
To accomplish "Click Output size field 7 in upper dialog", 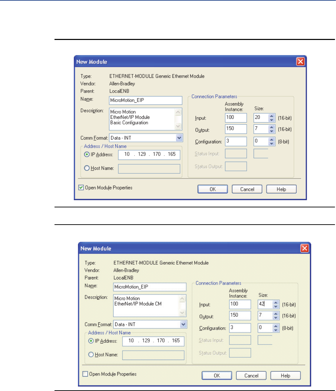I will (261, 129).
